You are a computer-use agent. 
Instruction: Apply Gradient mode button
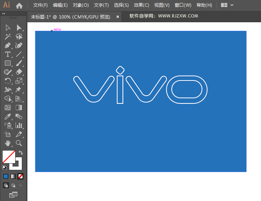coord(13,176)
